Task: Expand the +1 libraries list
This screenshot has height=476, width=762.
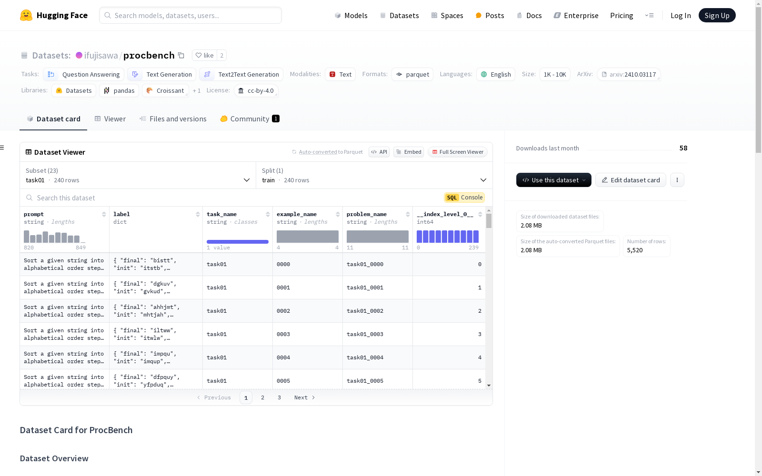Action: [x=197, y=90]
